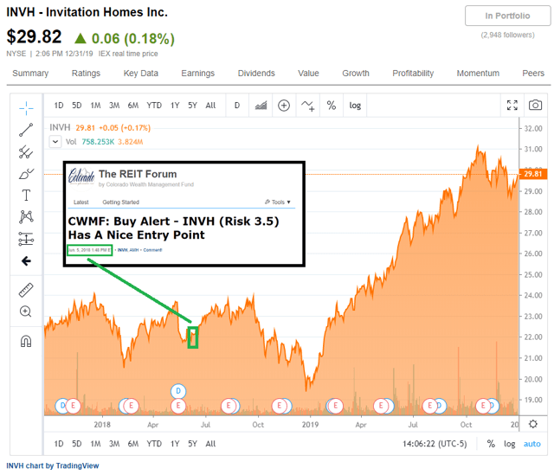Open chart settings gear icon

pos(533,424)
